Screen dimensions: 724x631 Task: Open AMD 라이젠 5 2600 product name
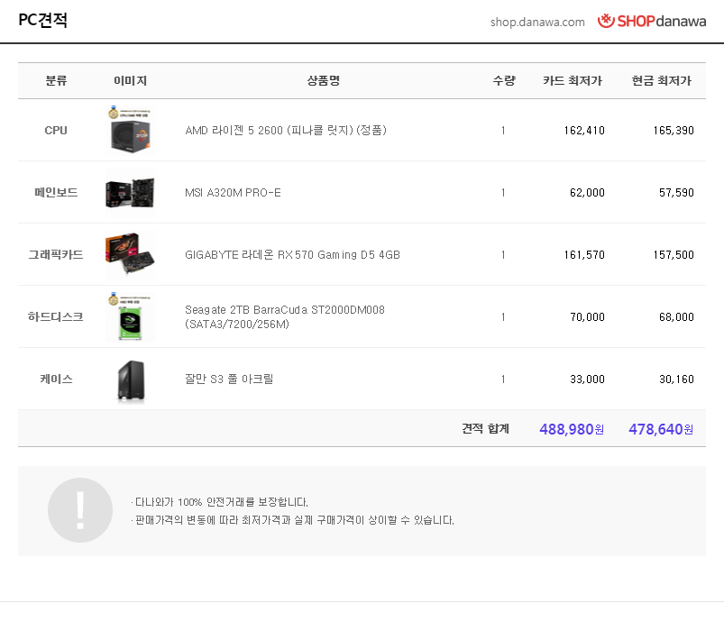coord(286,131)
